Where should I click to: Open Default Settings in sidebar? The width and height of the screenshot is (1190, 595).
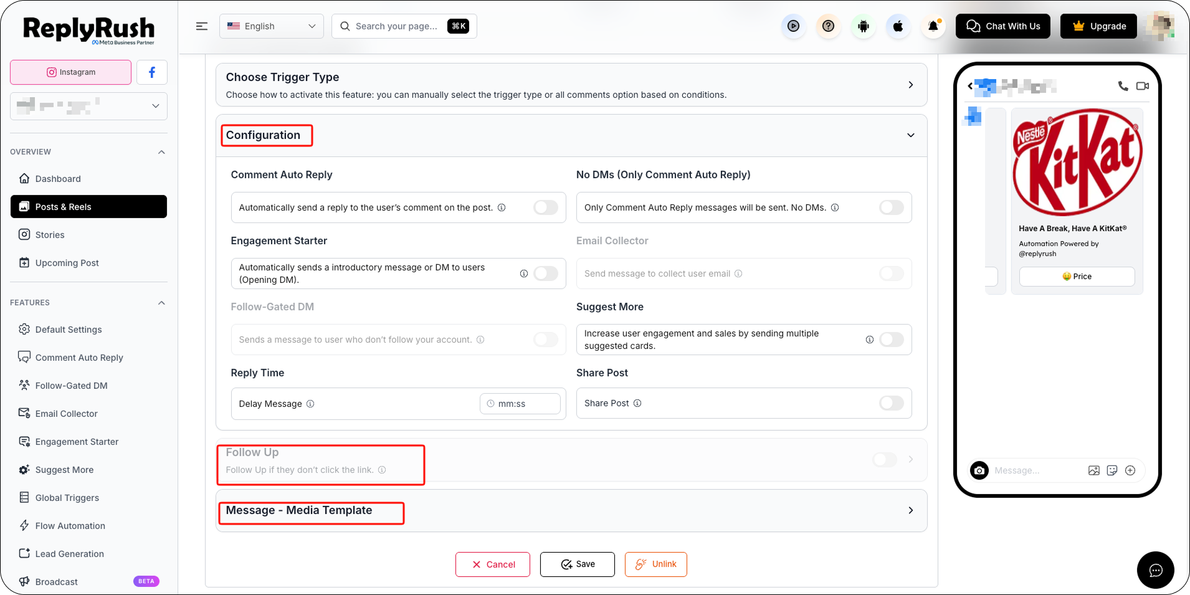[88, 330]
